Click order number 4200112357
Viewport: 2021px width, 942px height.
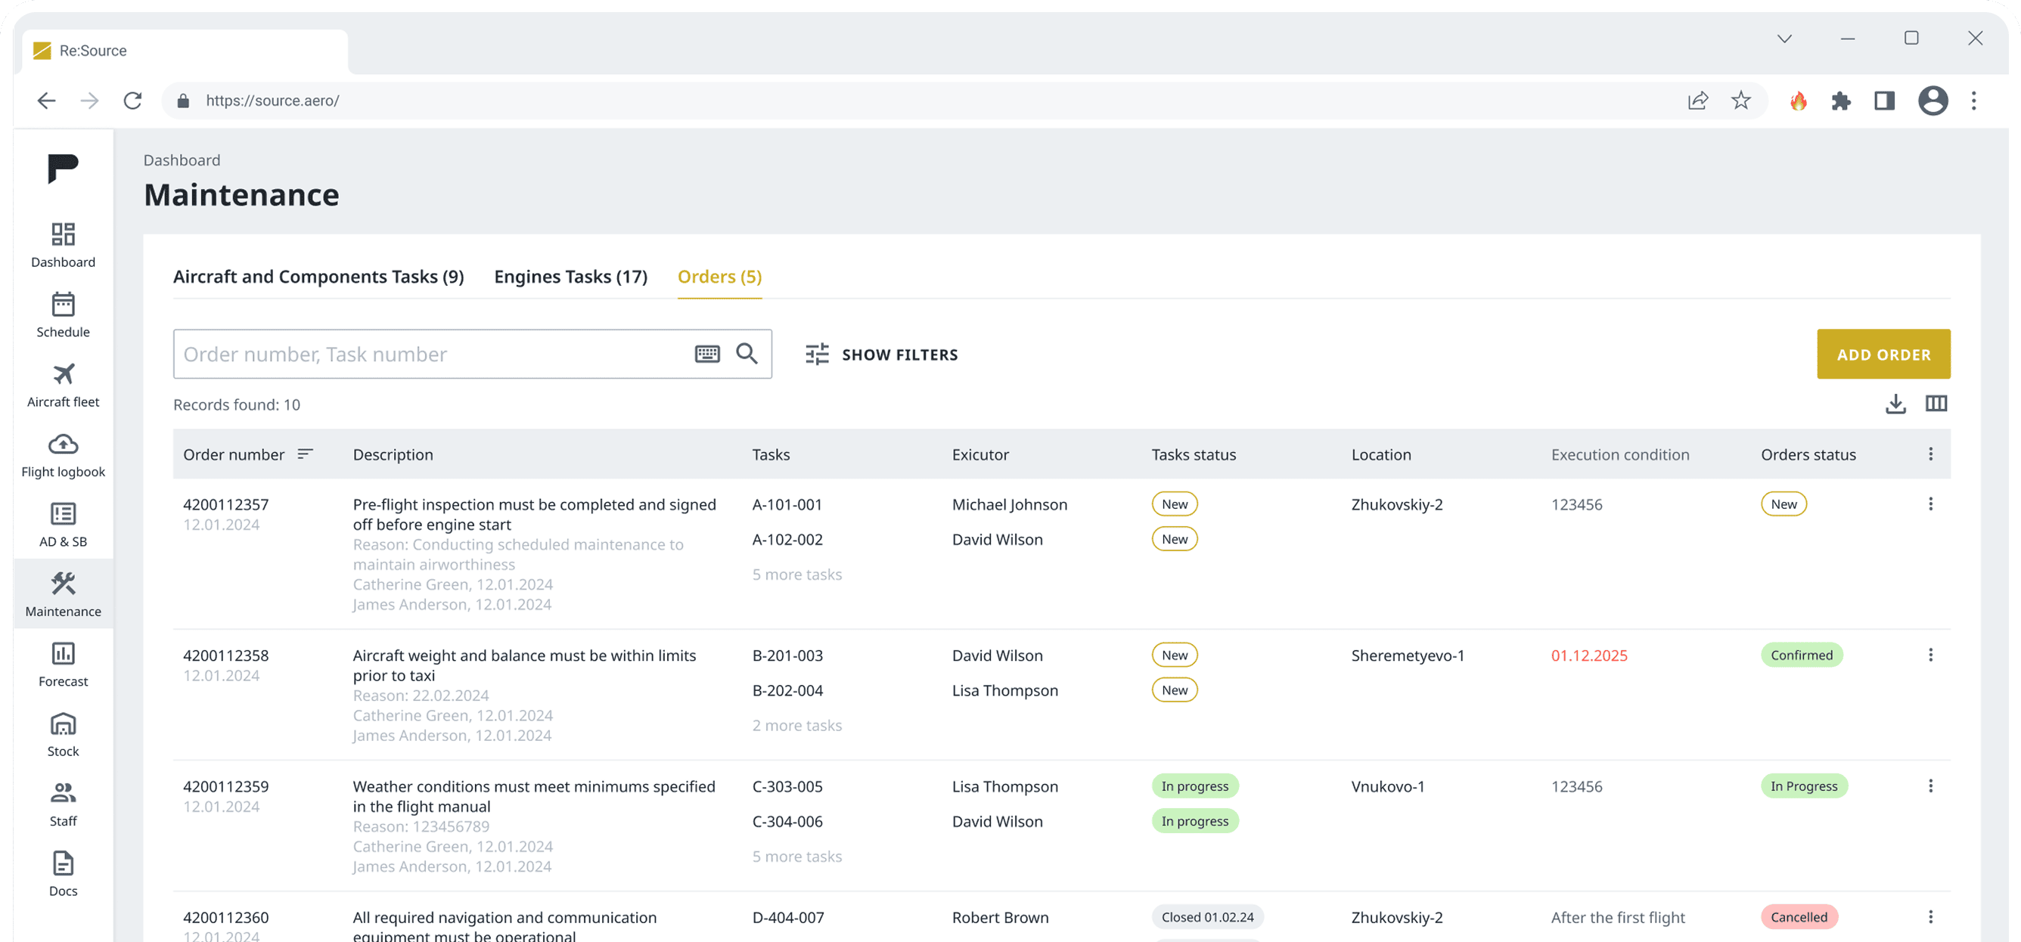pyautogui.click(x=226, y=504)
